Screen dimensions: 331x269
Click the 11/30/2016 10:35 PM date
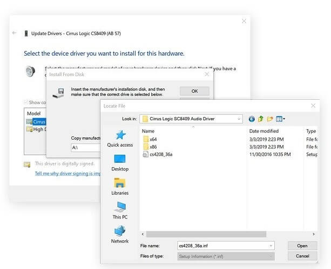(x=270, y=154)
